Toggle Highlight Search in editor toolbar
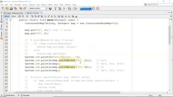The height and width of the screenshot is (97, 173). (42, 16)
